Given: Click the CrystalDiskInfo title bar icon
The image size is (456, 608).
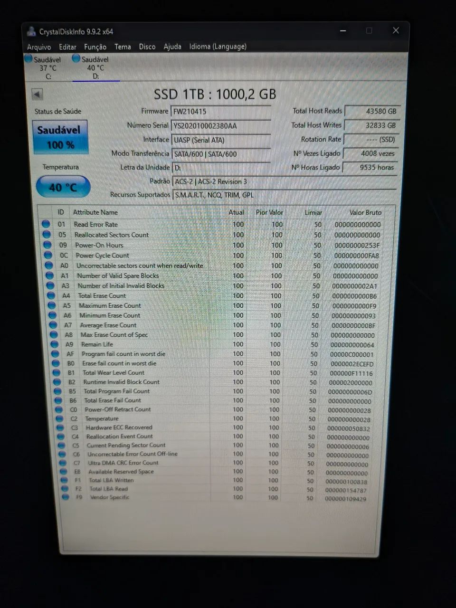Looking at the screenshot, I should (31, 32).
